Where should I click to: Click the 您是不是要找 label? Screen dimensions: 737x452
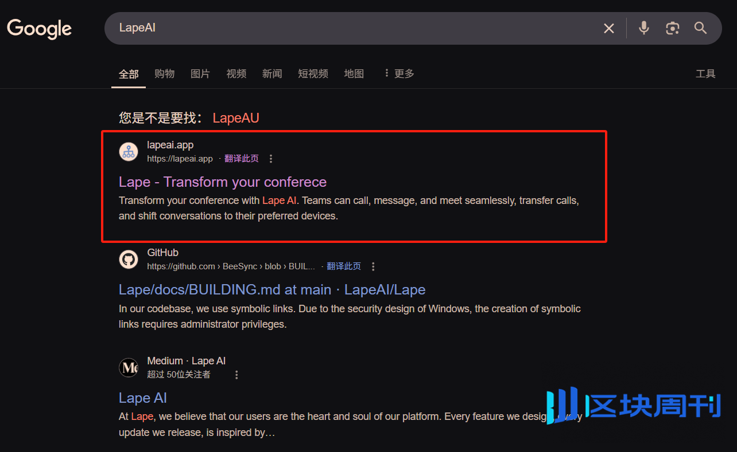tap(160, 118)
